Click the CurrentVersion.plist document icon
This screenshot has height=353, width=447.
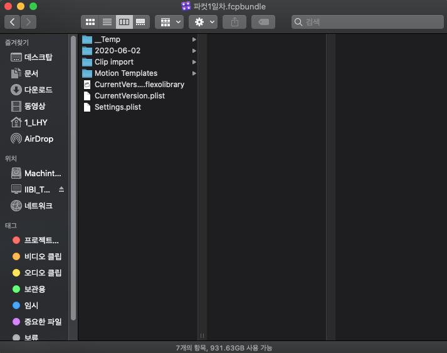coord(87,96)
